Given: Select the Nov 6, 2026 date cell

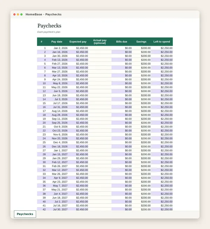Looking at the screenshot, I should point(57,135).
